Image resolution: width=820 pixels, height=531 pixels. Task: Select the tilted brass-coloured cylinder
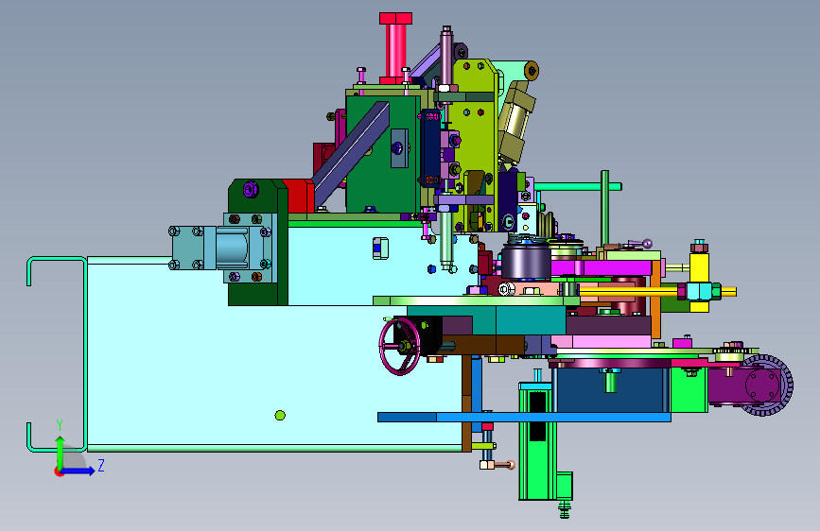[515, 126]
